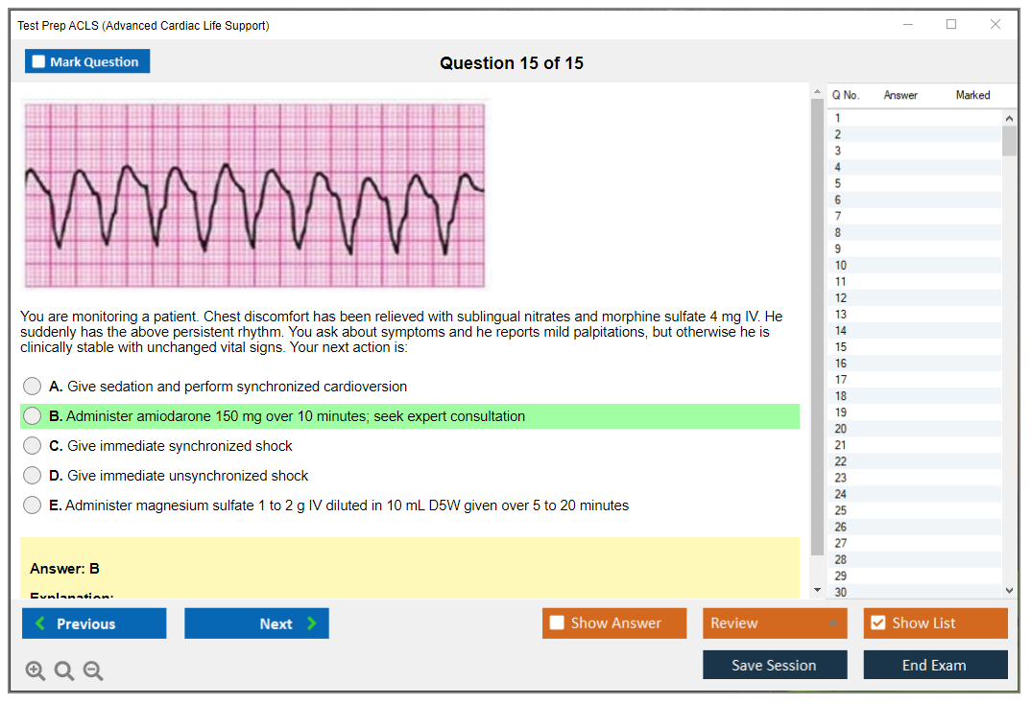Select option E magnesium sulfate radio

33,505
